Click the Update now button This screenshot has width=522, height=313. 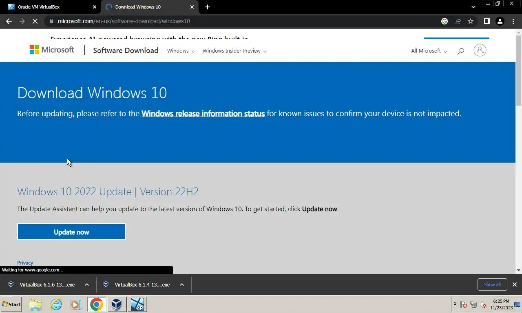coord(71,232)
